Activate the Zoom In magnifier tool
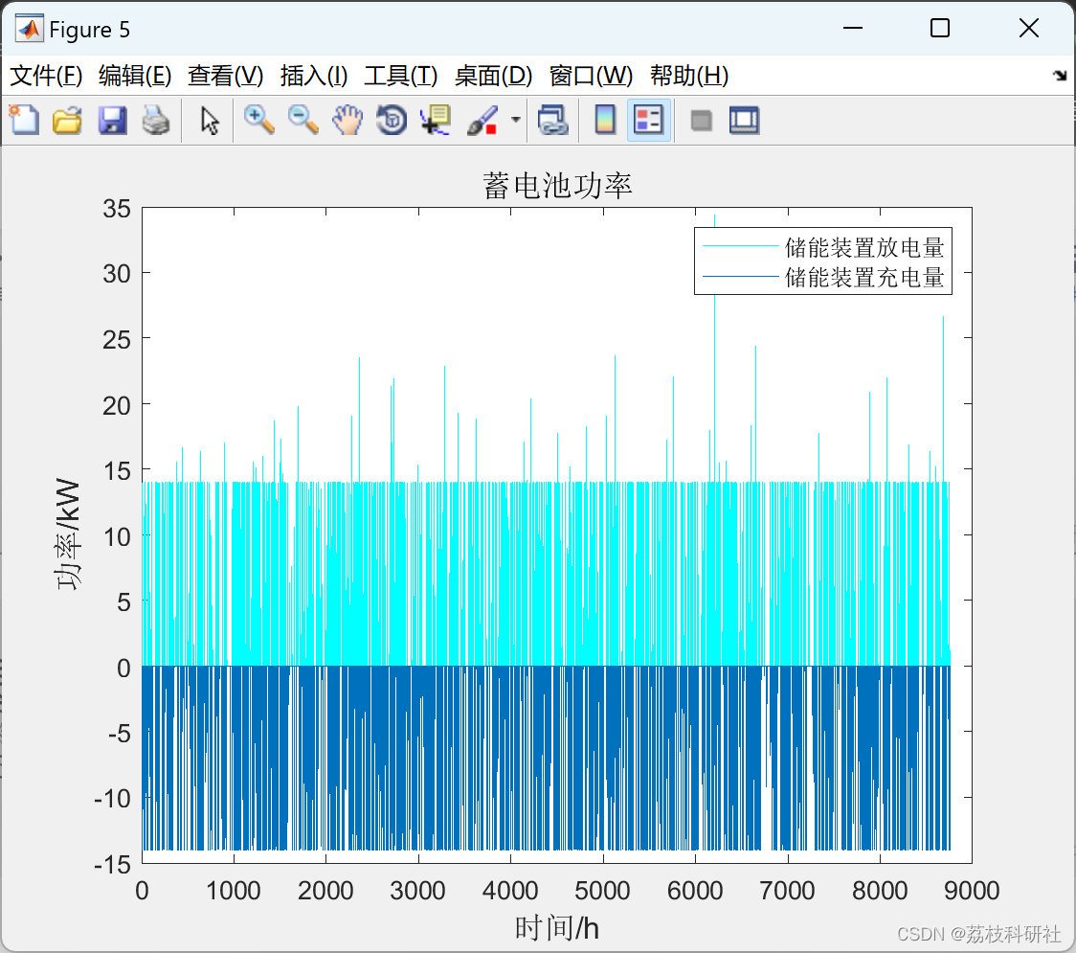1076x953 pixels. 258,120
